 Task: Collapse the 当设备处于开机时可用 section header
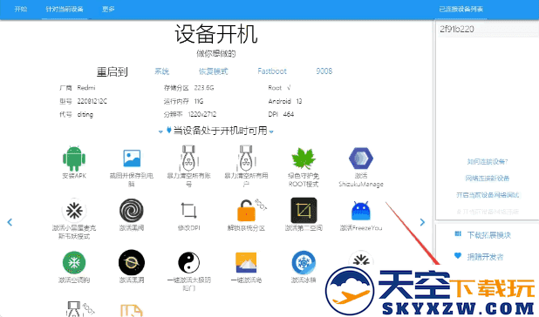(216, 131)
